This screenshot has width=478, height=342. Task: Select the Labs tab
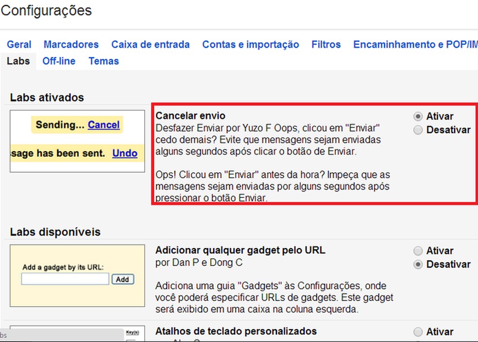[x=18, y=61]
